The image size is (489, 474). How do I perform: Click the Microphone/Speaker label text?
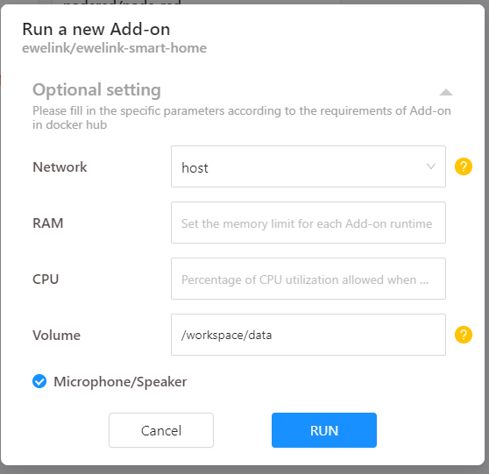coord(120,382)
